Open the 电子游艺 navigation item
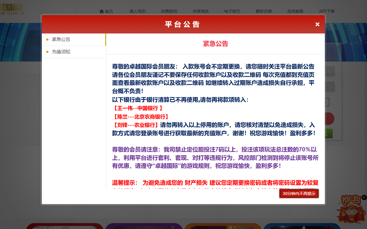The width and height of the screenshot is (367, 229). pos(232,11)
